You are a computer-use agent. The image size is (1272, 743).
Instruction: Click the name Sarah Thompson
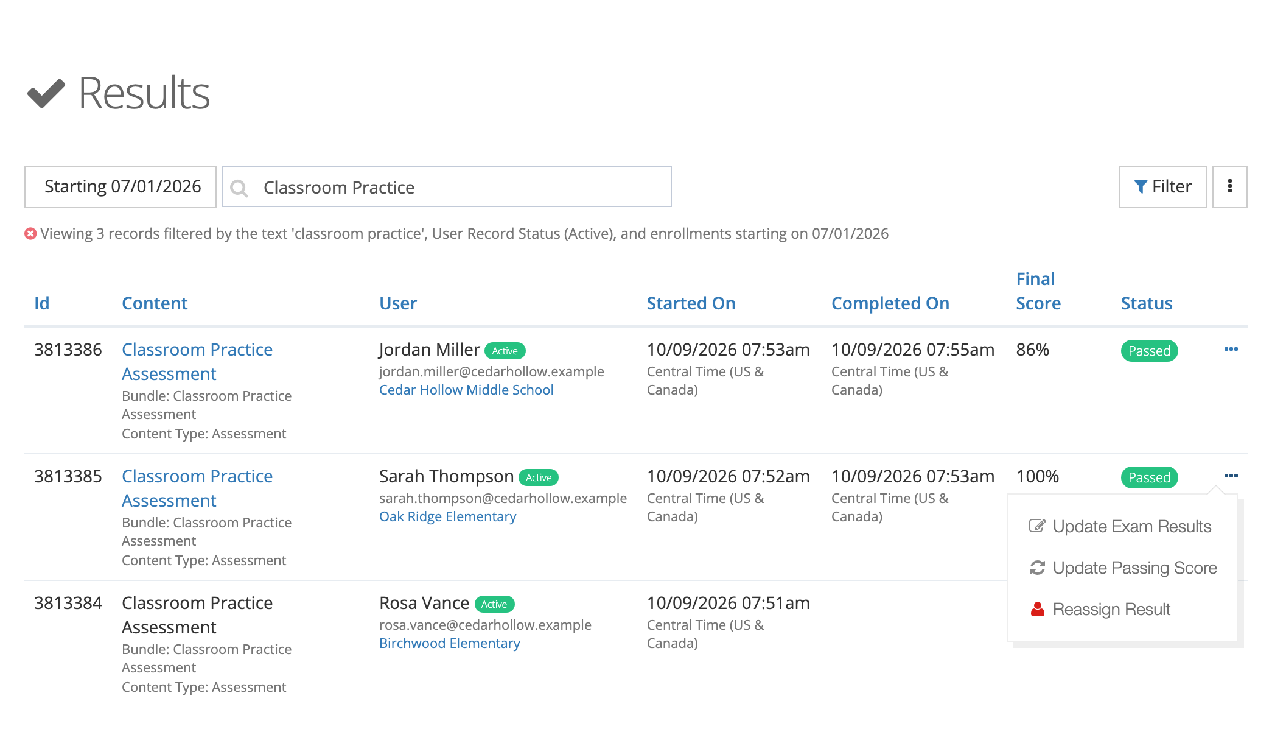446,476
